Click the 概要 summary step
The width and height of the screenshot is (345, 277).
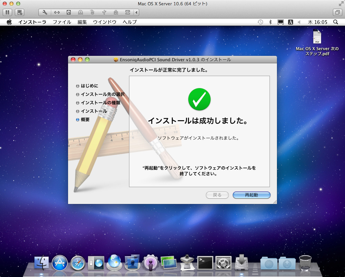click(83, 119)
